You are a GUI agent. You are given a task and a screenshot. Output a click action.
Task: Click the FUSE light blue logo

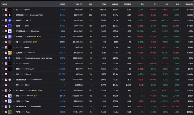[10, 101]
